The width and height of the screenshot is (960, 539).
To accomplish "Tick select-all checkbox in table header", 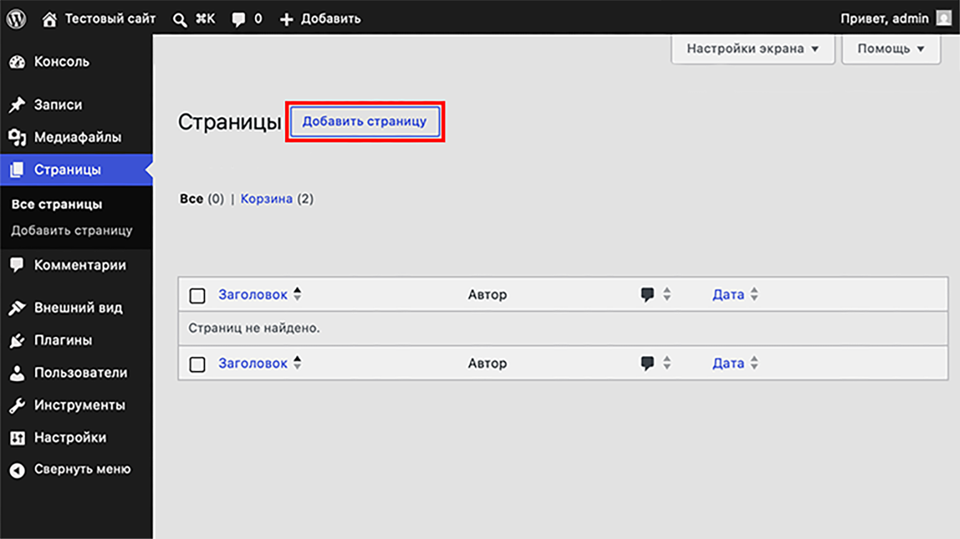I will tap(197, 296).
